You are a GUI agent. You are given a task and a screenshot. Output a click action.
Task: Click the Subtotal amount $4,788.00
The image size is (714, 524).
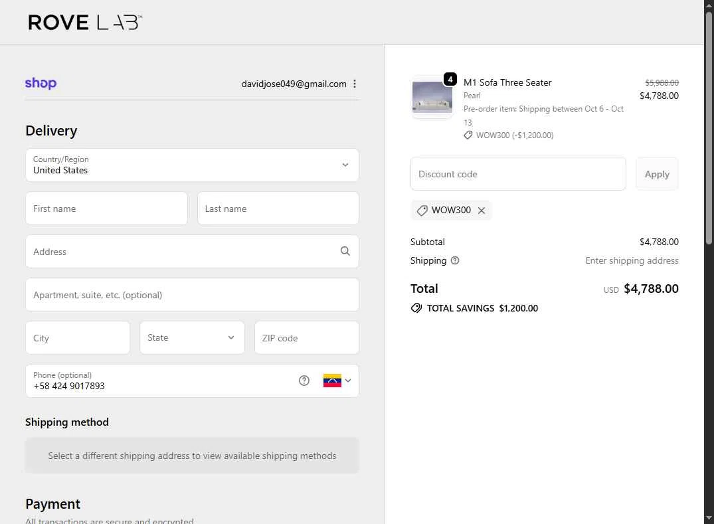[659, 242]
